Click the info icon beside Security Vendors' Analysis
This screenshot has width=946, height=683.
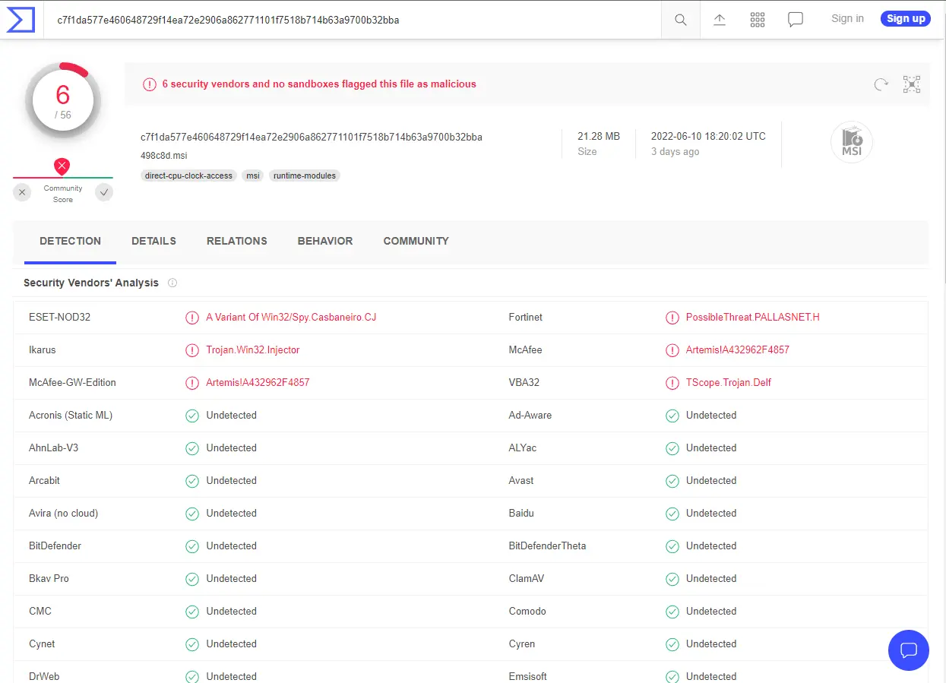coord(172,283)
